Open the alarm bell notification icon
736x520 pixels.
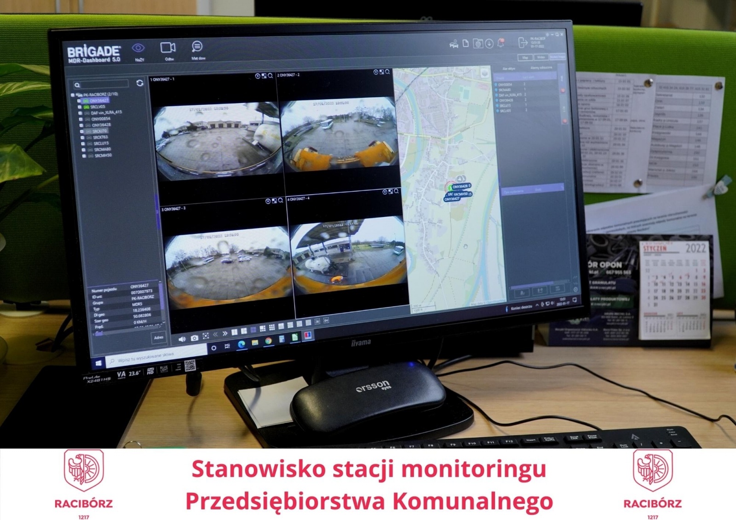501,43
